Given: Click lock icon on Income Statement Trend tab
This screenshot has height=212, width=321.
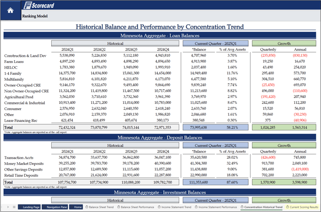Looking at the screenshot, I should pyautogui.click(x=160, y=207).
